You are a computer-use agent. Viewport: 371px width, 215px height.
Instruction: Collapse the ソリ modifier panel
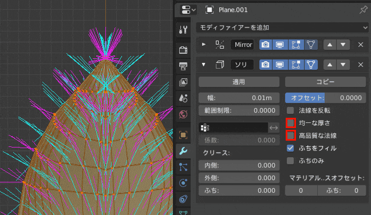(203, 65)
